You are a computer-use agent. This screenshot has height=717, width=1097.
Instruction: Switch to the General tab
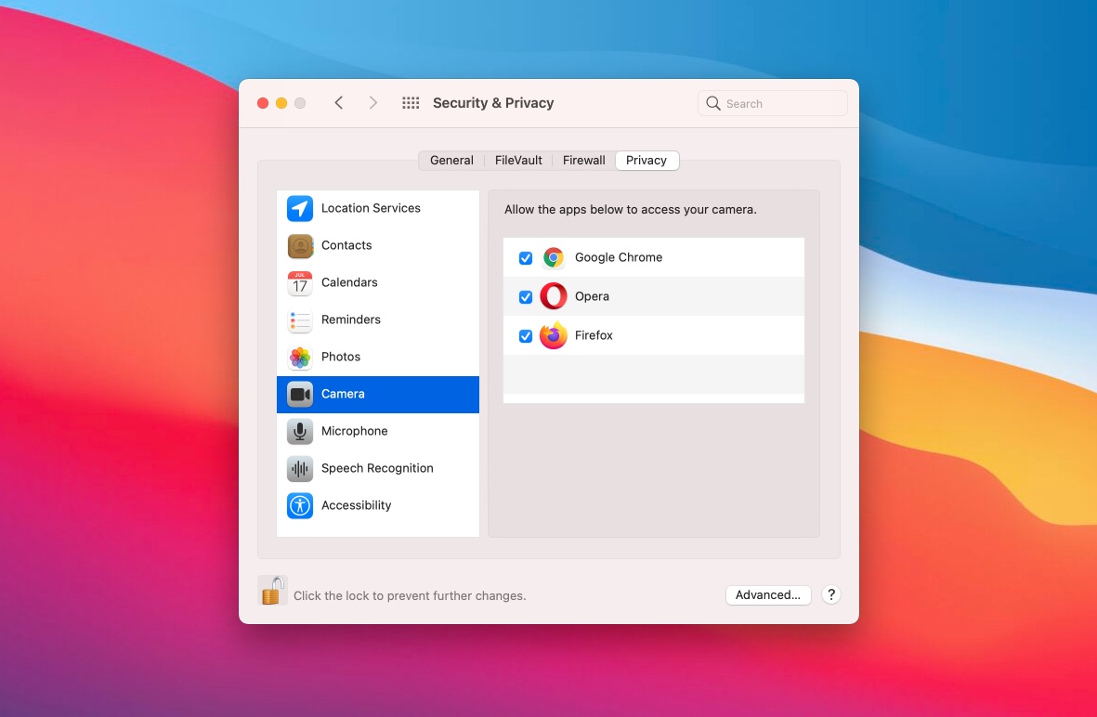(451, 160)
